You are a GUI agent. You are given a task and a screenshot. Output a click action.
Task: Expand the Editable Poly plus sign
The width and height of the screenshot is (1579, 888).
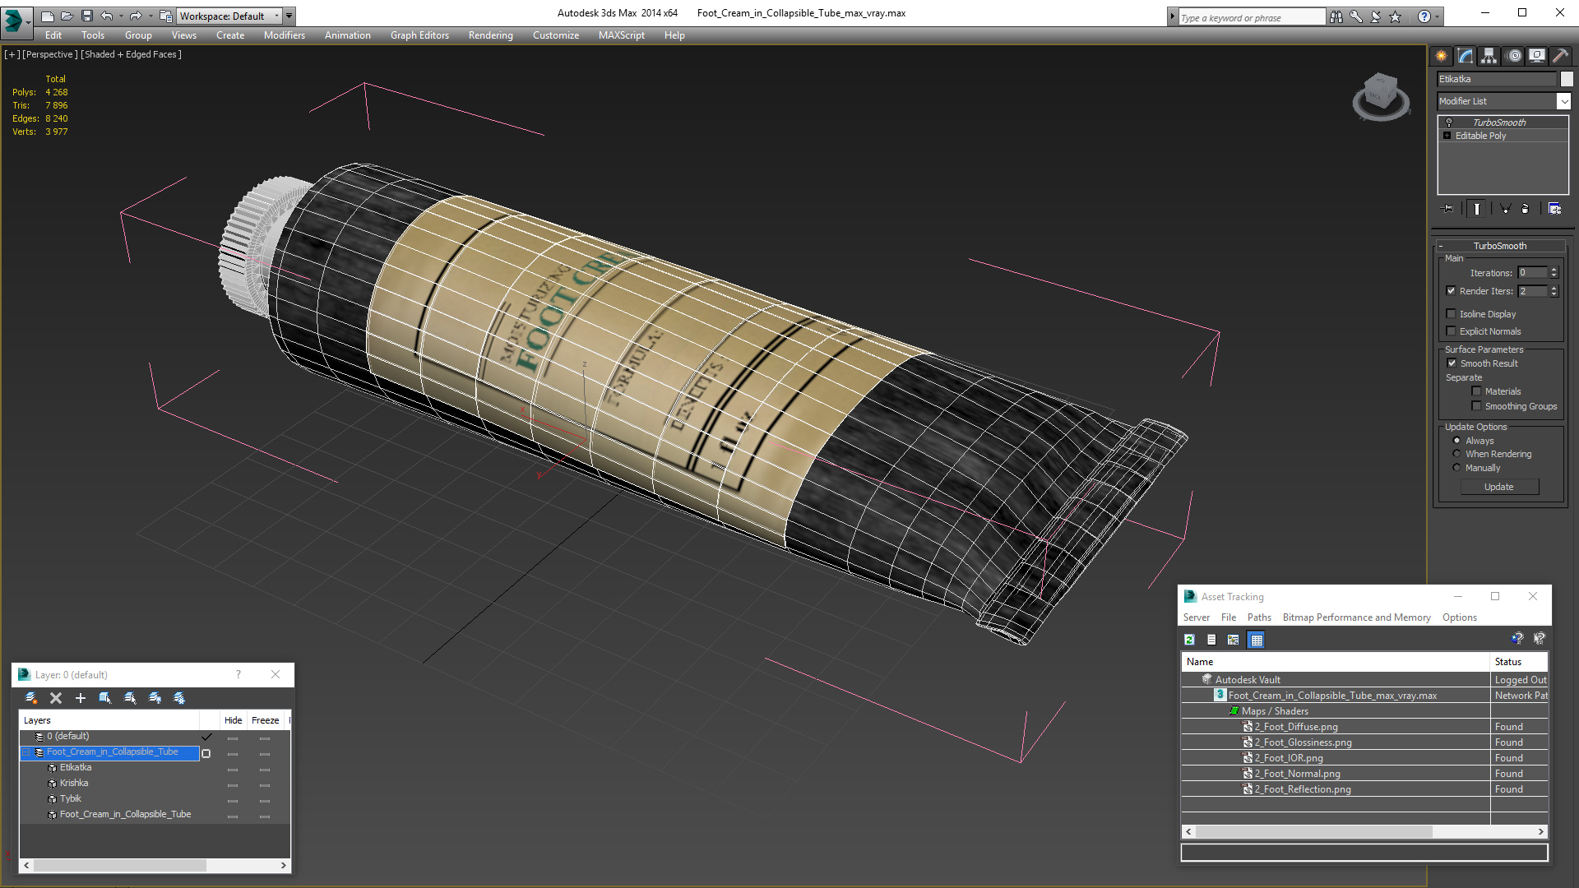click(1447, 136)
